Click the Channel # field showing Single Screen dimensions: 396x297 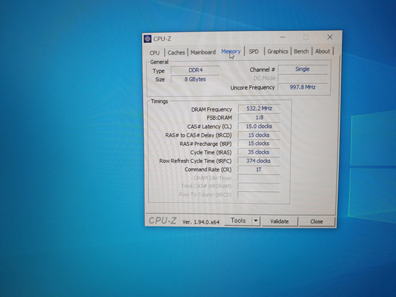pyautogui.click(x=302, y=69)
